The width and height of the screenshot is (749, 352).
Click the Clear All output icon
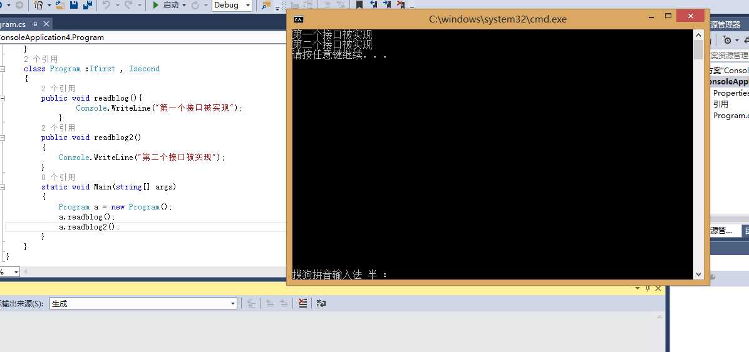click(x=302, y=303)
